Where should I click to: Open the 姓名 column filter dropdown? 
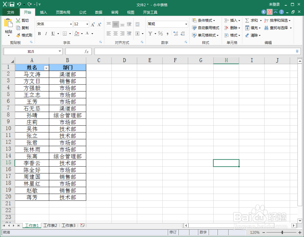(x=46, y=68)
